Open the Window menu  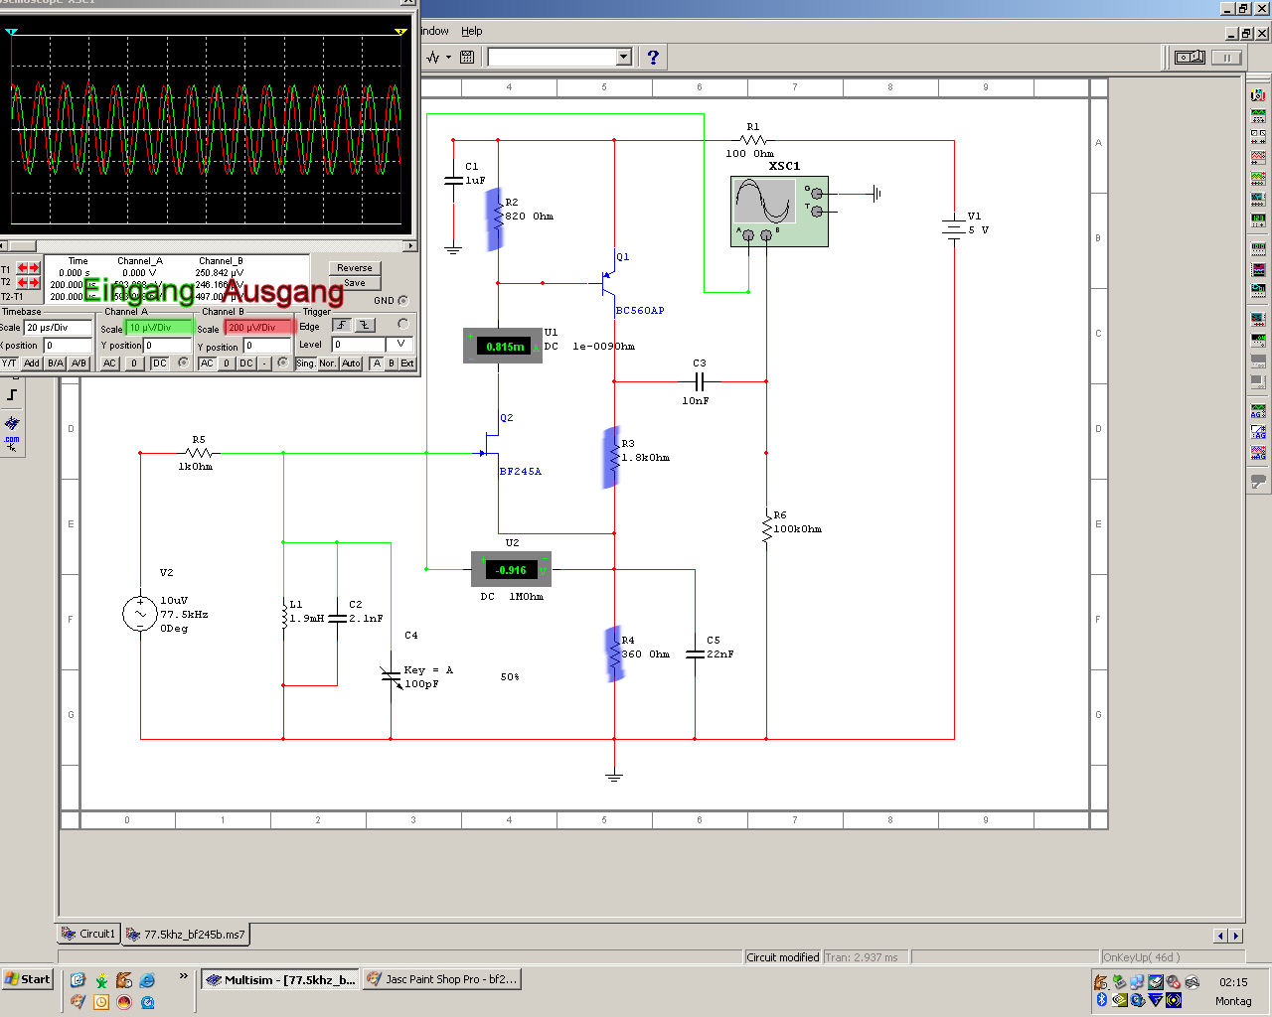point(432,31)
